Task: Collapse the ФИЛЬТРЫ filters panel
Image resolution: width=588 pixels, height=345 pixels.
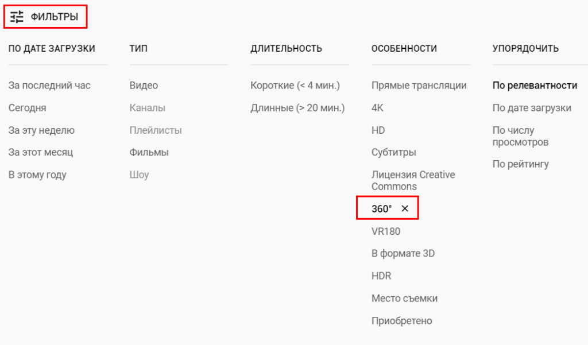Action: click(x=54, y=17)
